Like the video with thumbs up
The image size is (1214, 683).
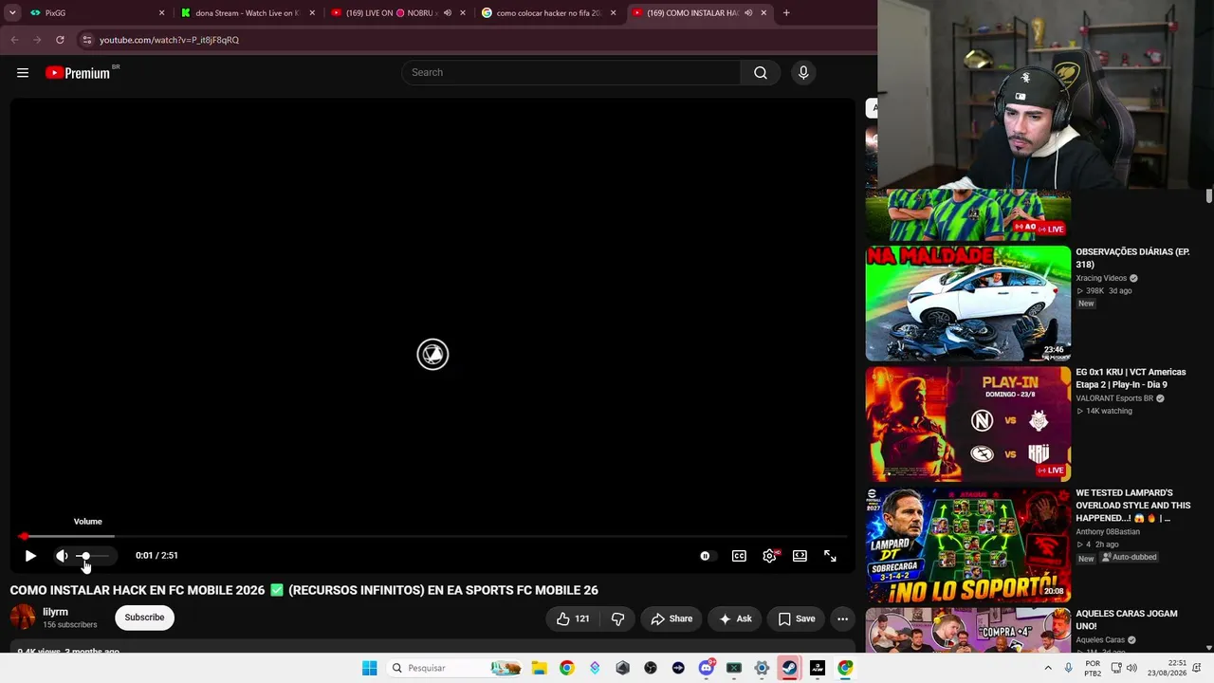click(x=573, y=618)
